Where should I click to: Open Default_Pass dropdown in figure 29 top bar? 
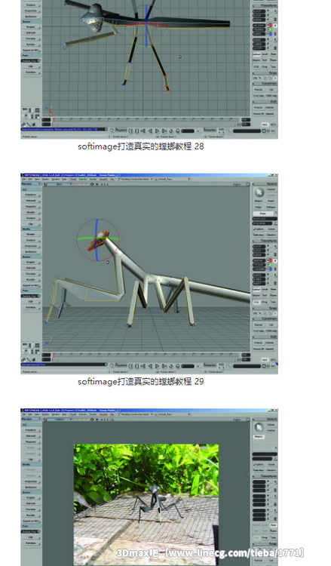(173, 179)
